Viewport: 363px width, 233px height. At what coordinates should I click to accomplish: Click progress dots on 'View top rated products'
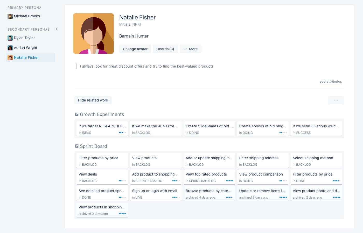(229, 181)
